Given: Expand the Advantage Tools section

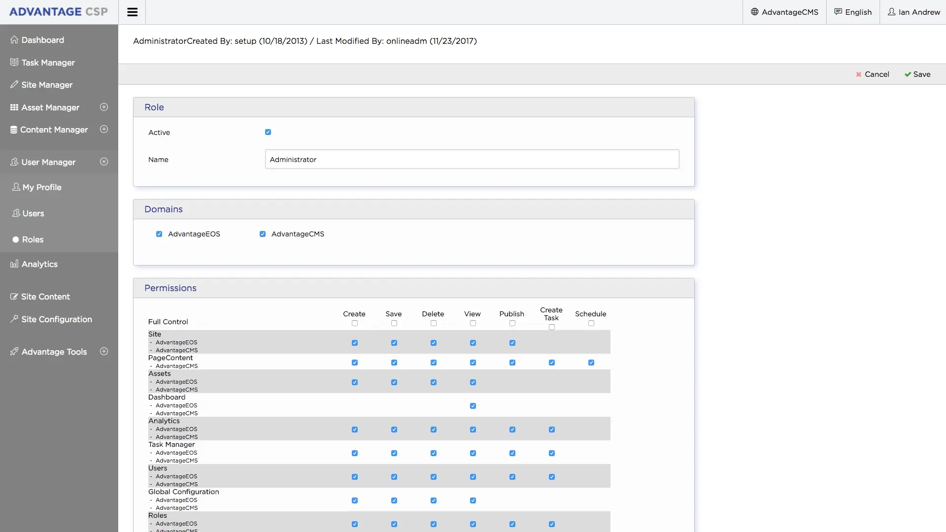Looking at the screenshot, I should 104,351.
